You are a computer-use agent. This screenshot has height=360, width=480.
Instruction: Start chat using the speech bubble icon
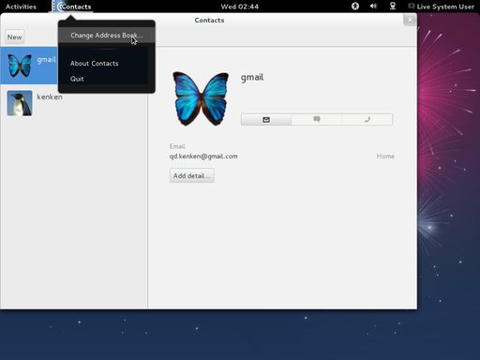point(317,119)
